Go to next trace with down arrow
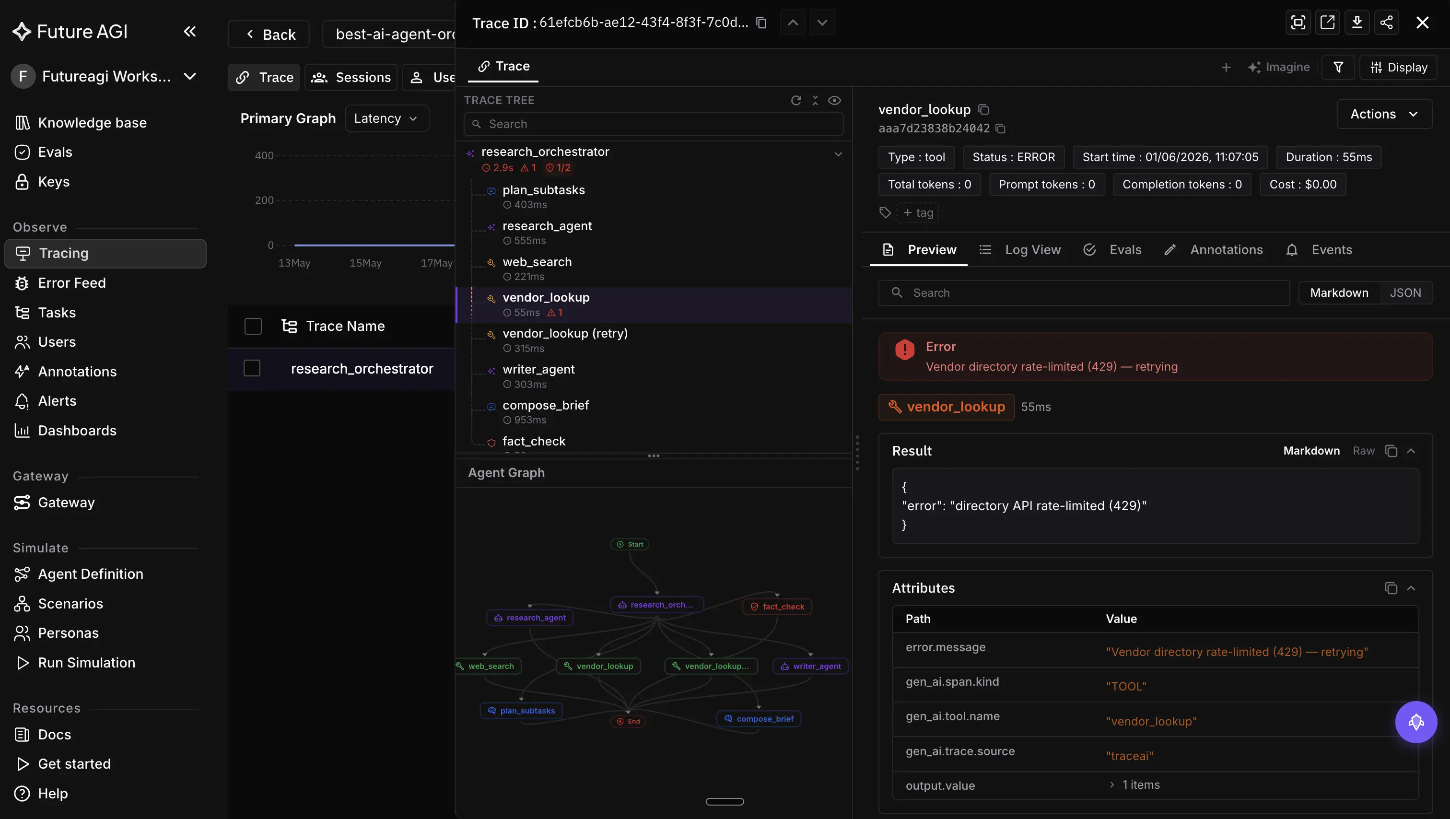This screenshot has height=819, width=1450. click(822, 23)
